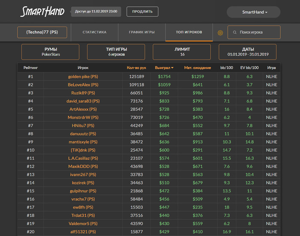Viewport: 300px width, 236px height.
Task: Open the РУМЫ PokerStars filter
Action: point(50,52)
